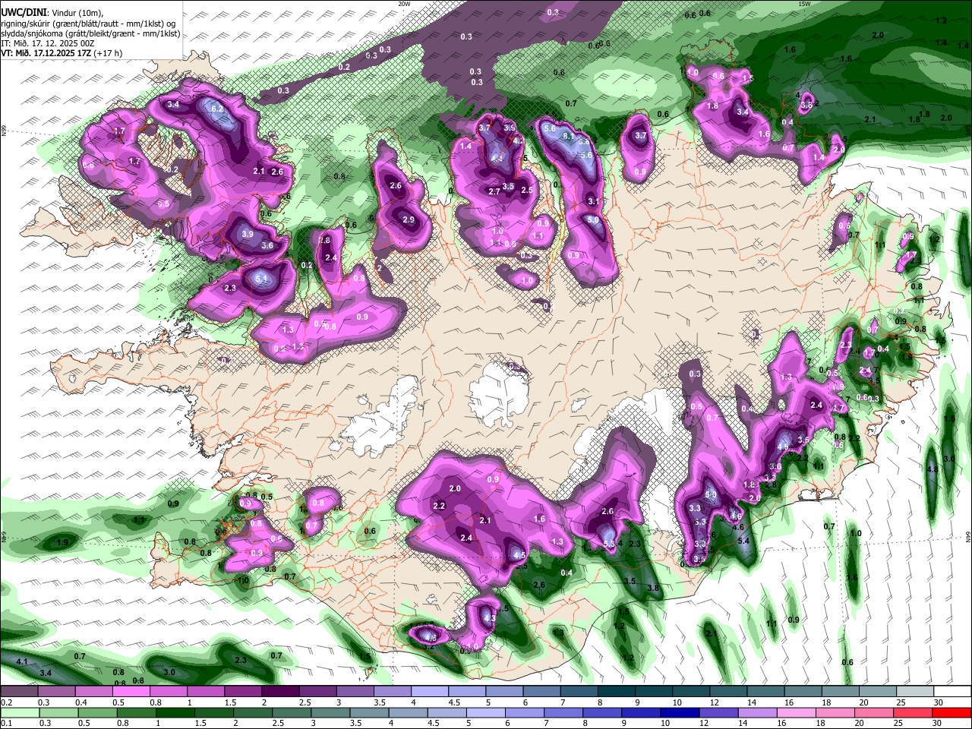This screenshot has height=729, width=972.
Task: Click the "6.2" precipitation value
Action: click(x=216, y=109)
